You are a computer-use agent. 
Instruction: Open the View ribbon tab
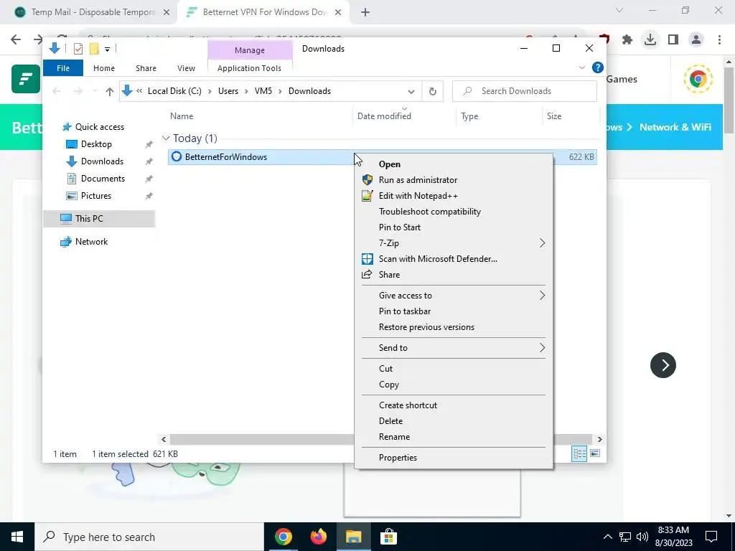(x=186, y=68)
